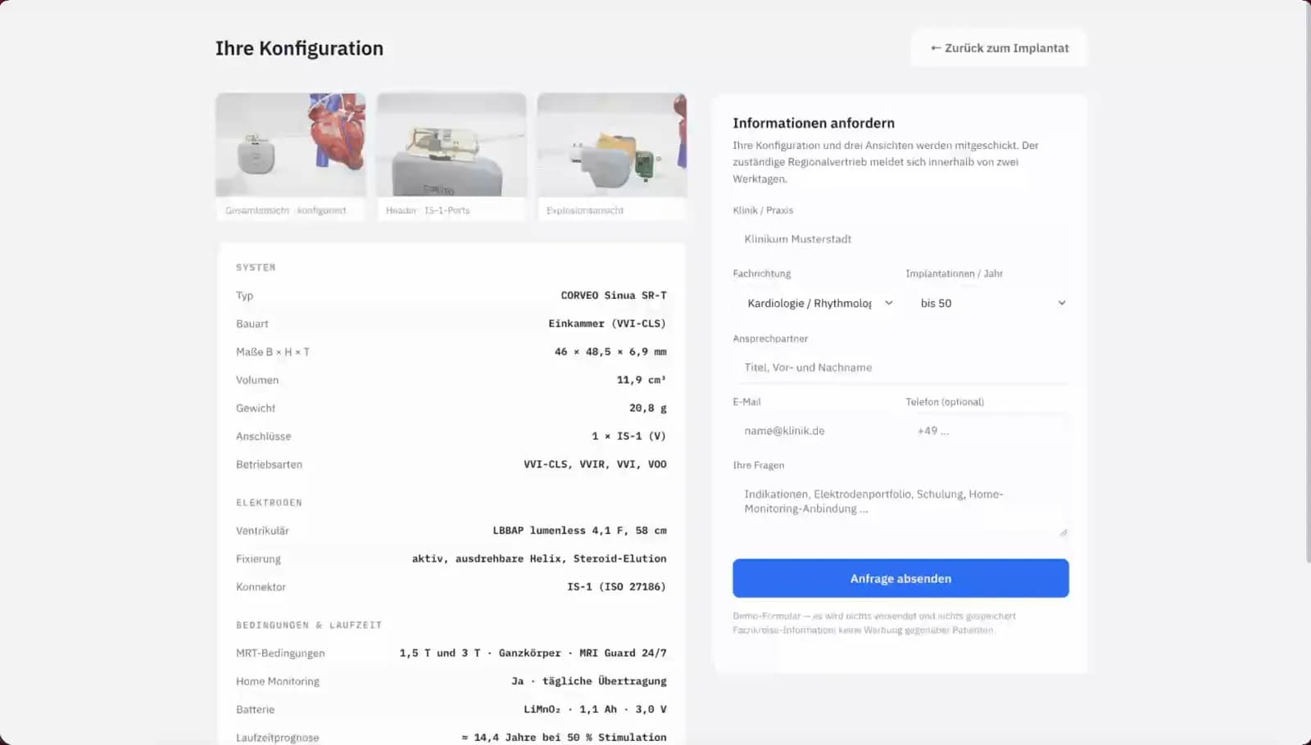The height and width of the screenshot is (745, 1311).
Task: Click the value 'Einkammer (VVI-CLS)'
Action: (x=607, y=323)
